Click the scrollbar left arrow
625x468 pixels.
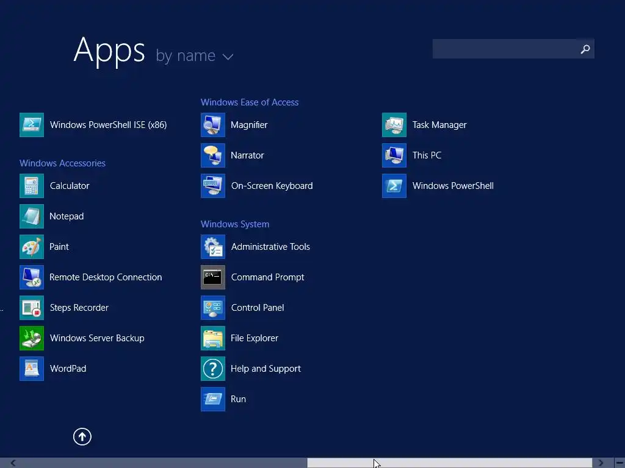pos(13,463)
